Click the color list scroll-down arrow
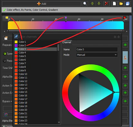The width and height of the screenshot is (133, 127). coord(59,123)
